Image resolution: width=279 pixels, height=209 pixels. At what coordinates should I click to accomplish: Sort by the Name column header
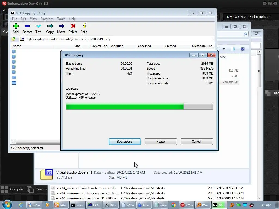click(32, 46)
